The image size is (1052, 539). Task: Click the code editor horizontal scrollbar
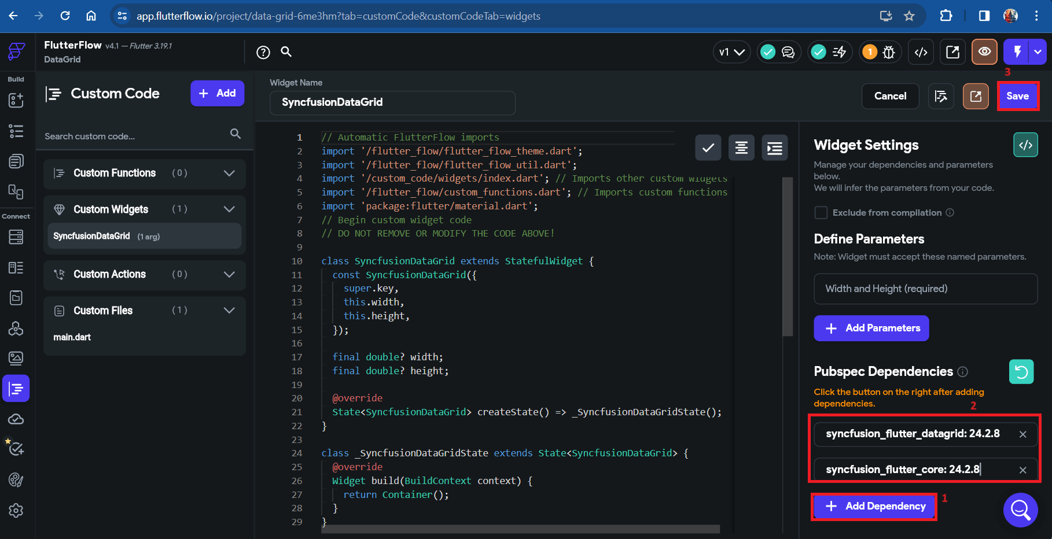click(x=521, y=529)
